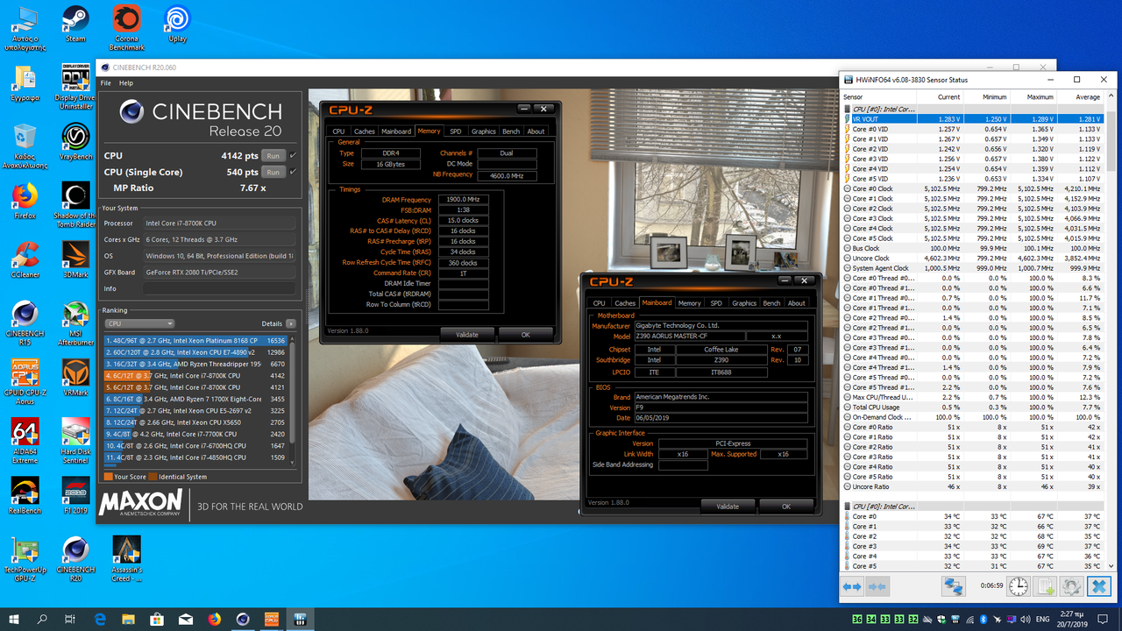Click OK in the mainboard CPU-Z window
This screenshot has height=631, width=1122.
[x=786, y=507]
